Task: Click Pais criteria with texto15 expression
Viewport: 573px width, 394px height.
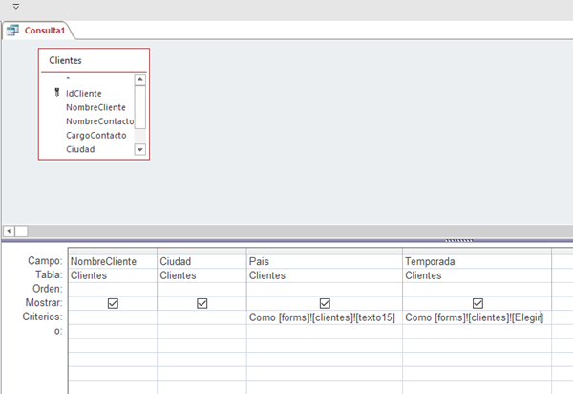Action: (x=325, y=317)
